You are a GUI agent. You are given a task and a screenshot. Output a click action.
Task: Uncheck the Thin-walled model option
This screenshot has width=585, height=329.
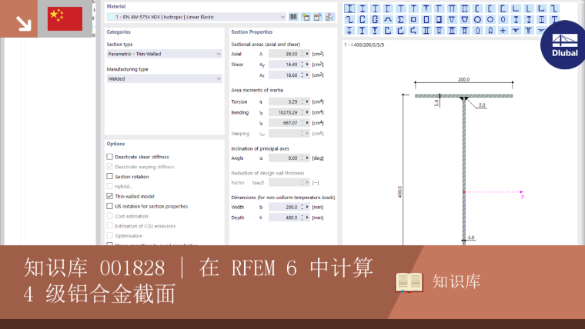pos(109,196)
